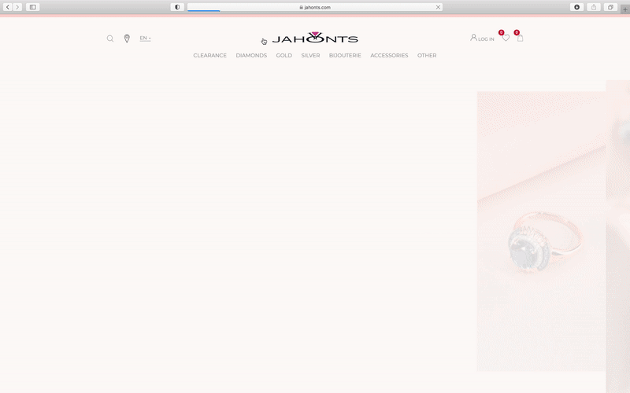
Task: Click the Safari share button
Action: pos(594,7)
